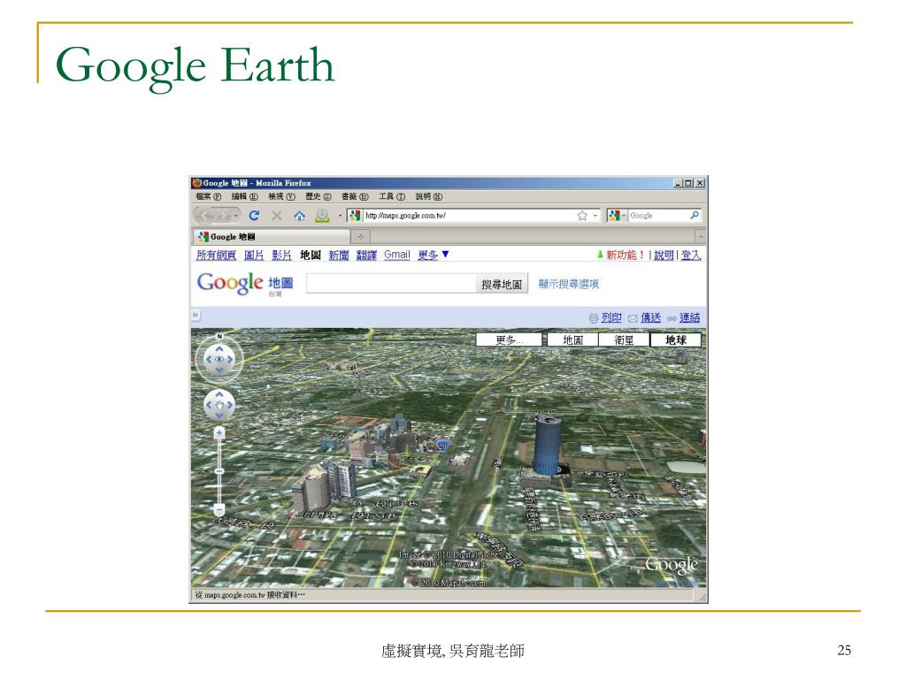Open the back/forward history dropdown arrow
This screenshot has width=906, height=679.
tap(235, 216)
